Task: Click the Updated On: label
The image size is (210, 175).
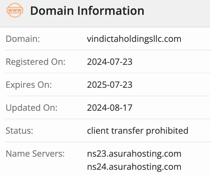Action: tap(31, 108)
